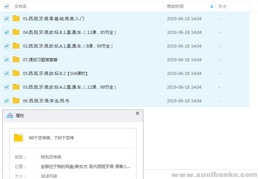The width and height of the screenshot is (258, 179).
Task: Open folder name 03 欧标A.2直通车 (12课，98节全)
Action: pos(69,87)
